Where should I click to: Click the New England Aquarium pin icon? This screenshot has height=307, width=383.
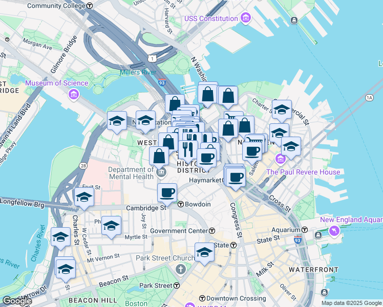(x=334, y=231)
